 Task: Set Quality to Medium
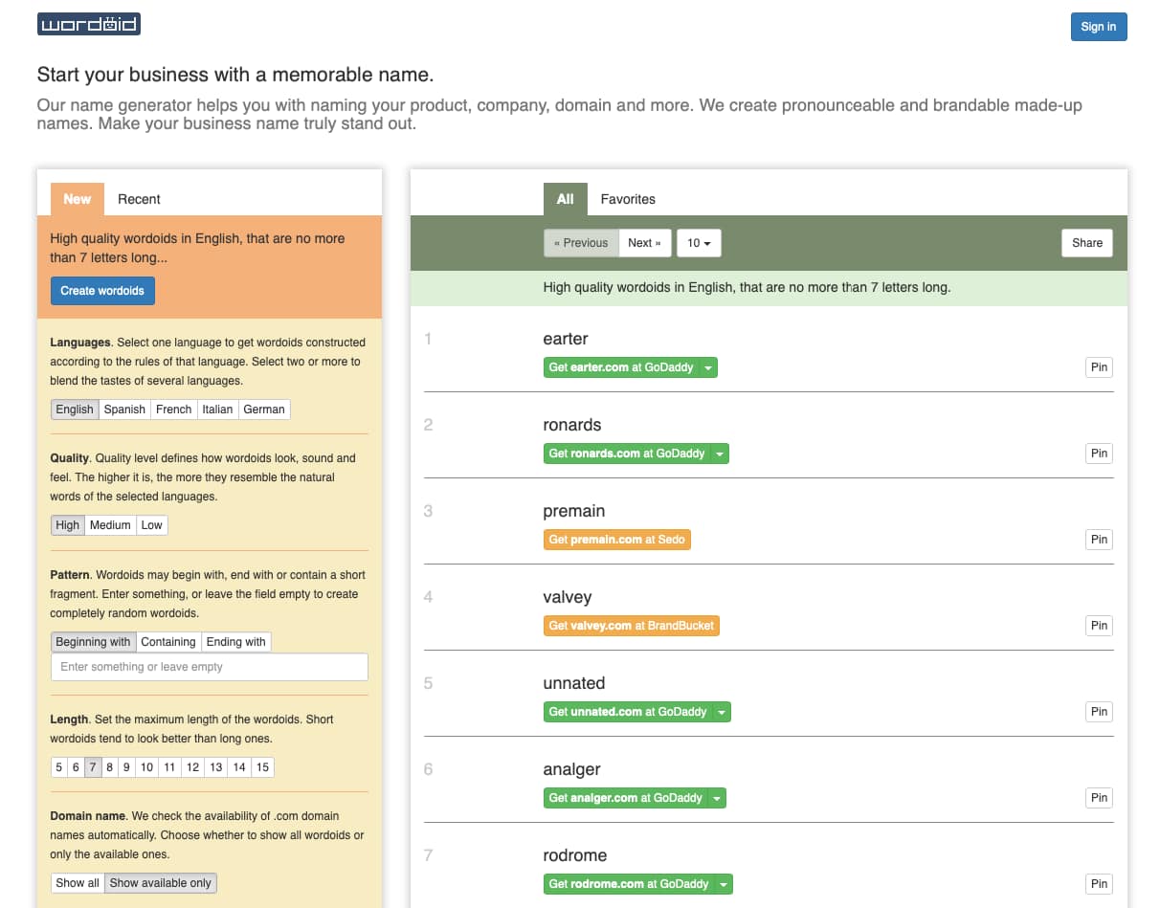[110, 524]
